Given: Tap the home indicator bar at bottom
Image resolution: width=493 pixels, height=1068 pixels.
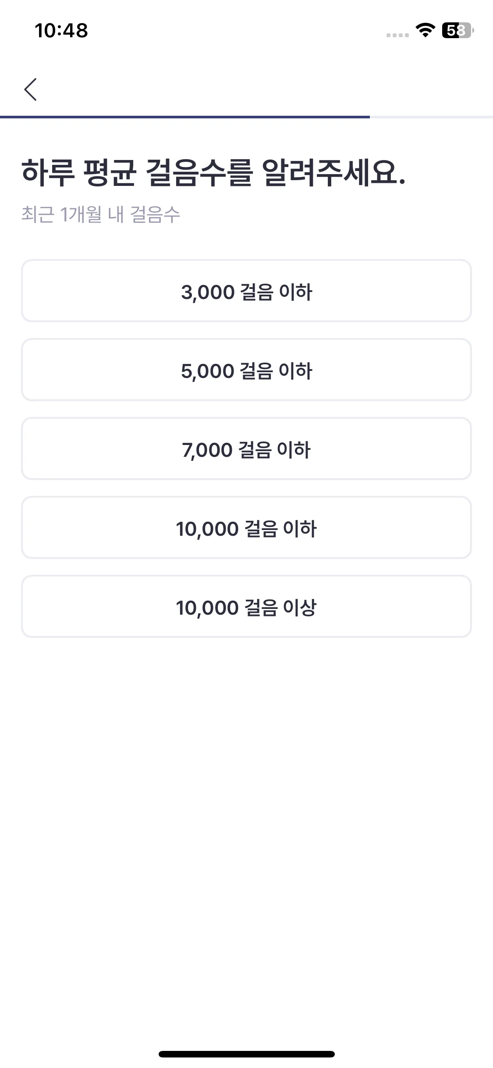Looking at the screenshot, I should [x=247, y=1054].
